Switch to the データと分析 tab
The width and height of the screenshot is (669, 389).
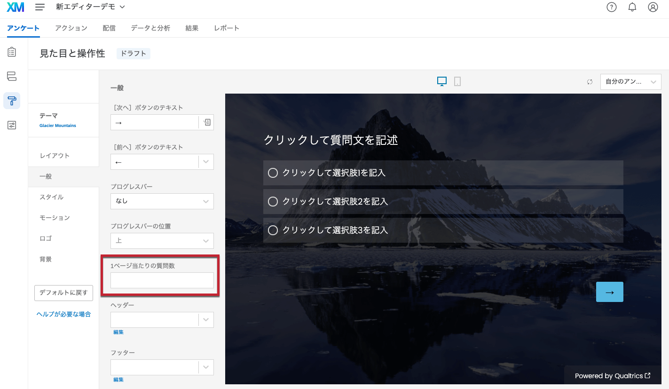tap(150, 28)
